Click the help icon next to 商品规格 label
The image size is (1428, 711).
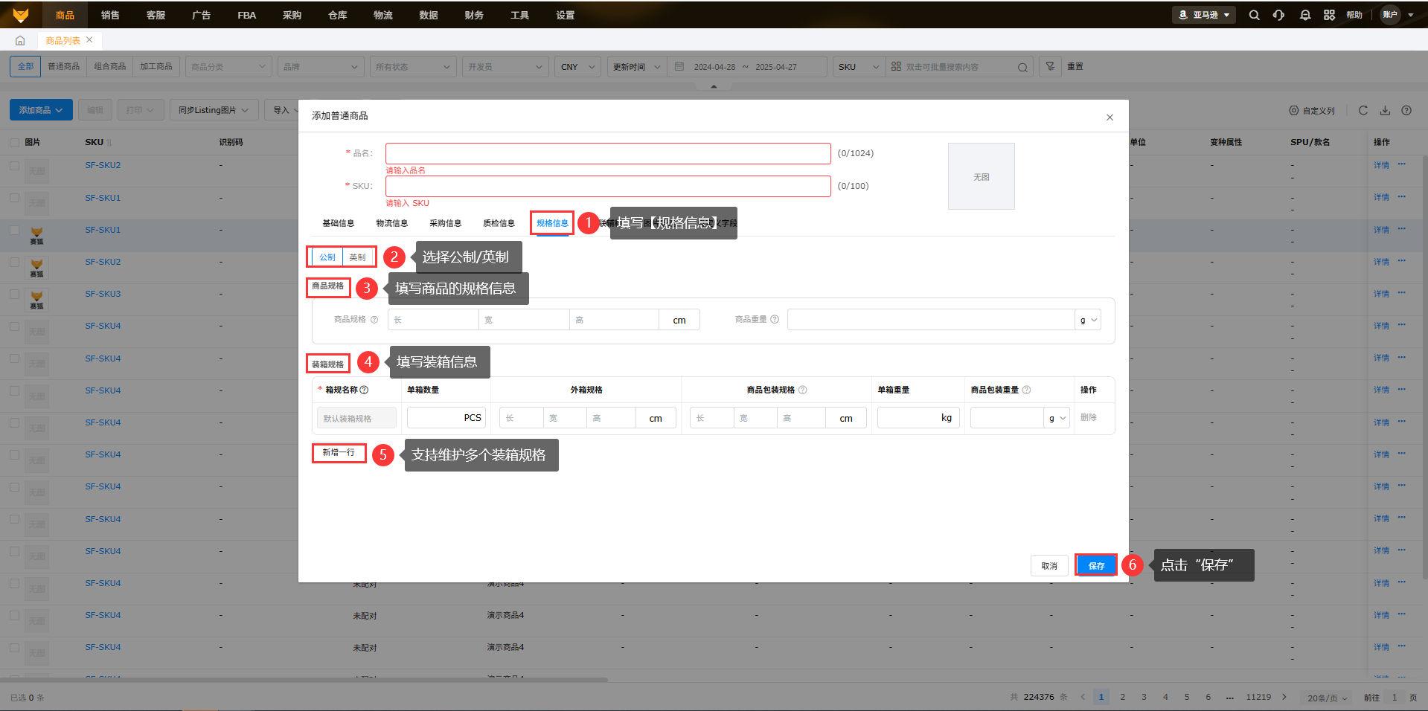(374, 320)
